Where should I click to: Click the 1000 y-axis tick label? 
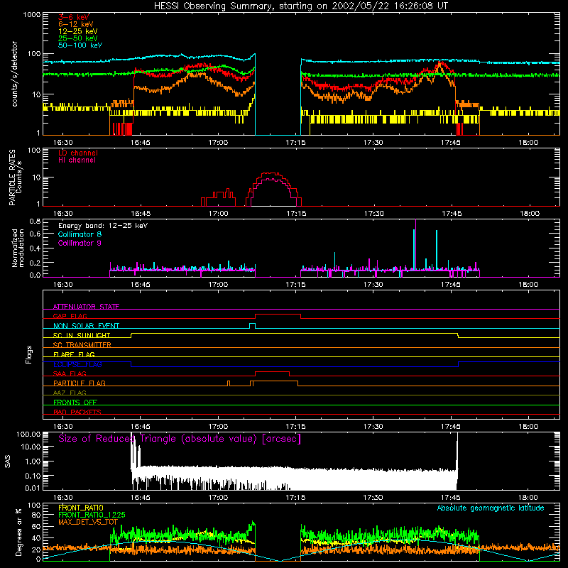pyautogui.click(x=32, y=15)
